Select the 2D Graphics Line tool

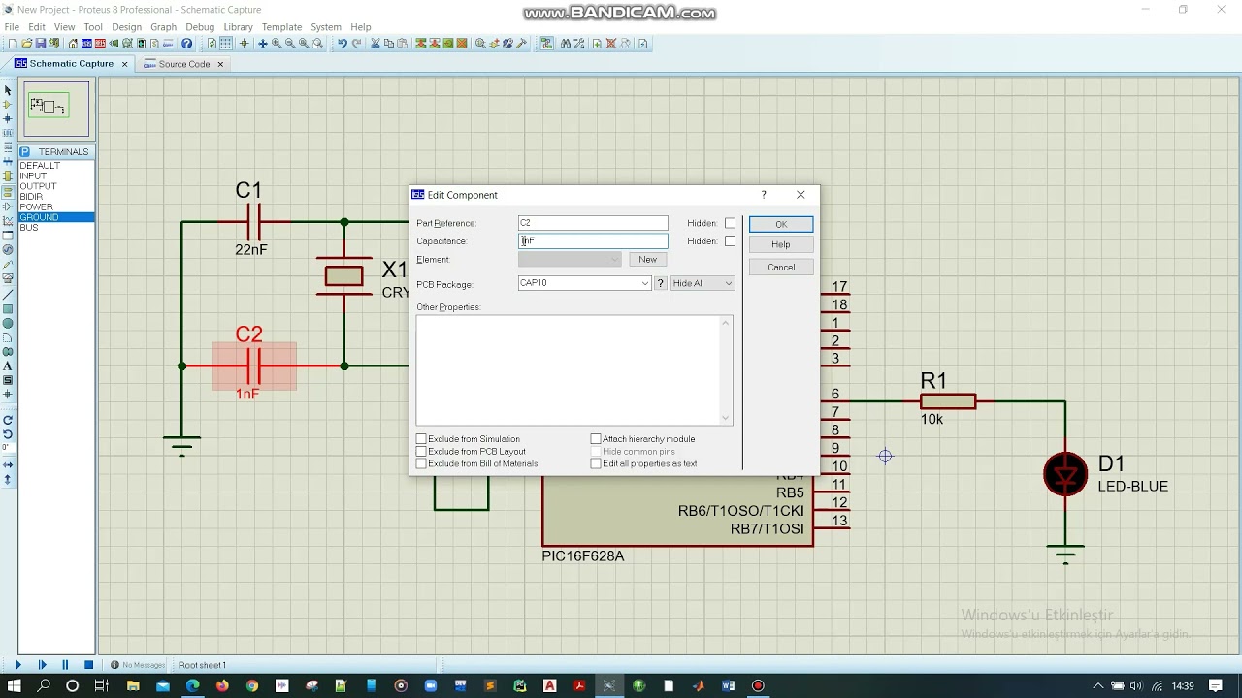coord(8,295)
